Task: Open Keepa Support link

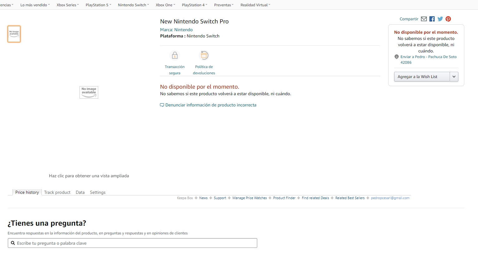Action: coord(220,198)
